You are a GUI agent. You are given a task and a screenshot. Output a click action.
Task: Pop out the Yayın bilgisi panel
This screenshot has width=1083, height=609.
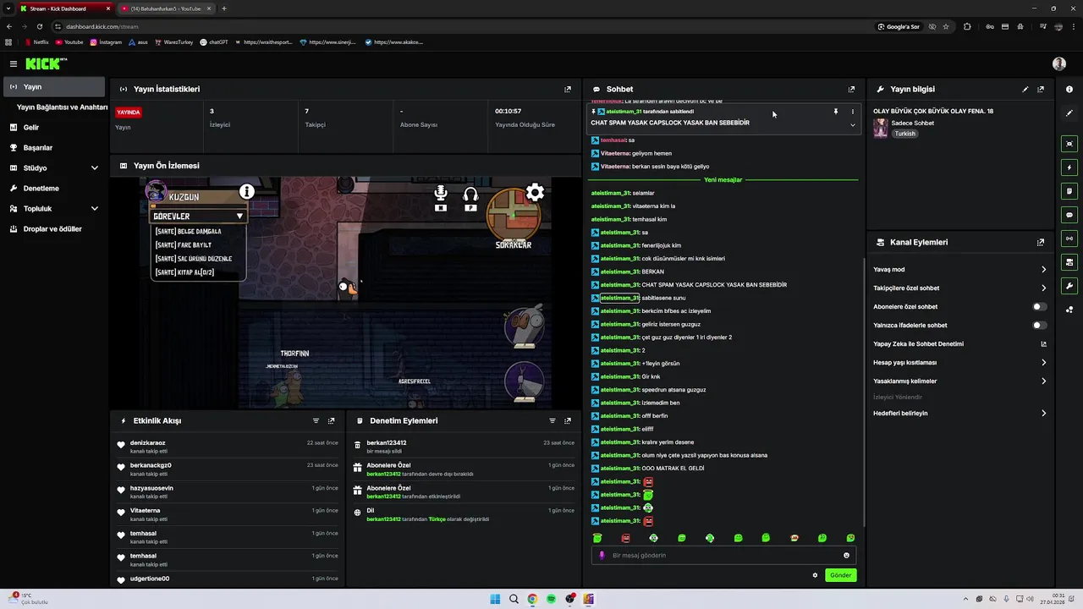[x=1041, y=89]
